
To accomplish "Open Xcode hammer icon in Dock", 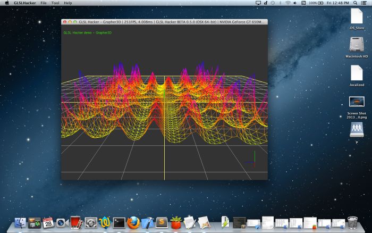I will coord(147,223).
